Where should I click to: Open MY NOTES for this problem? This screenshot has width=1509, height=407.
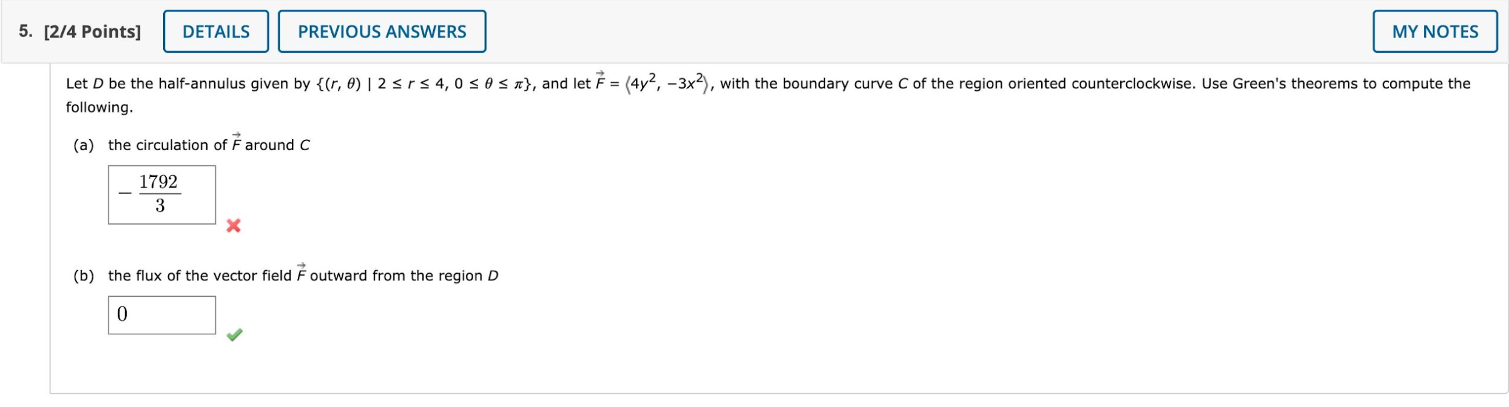coord(1436,31)
